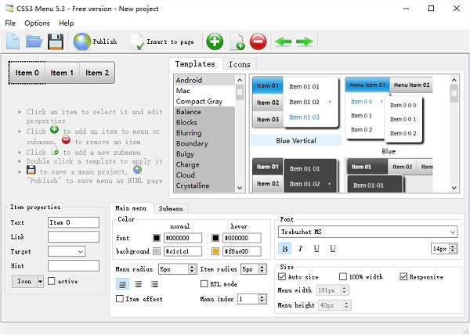Open the Icon dropdown button

(28, 281)
